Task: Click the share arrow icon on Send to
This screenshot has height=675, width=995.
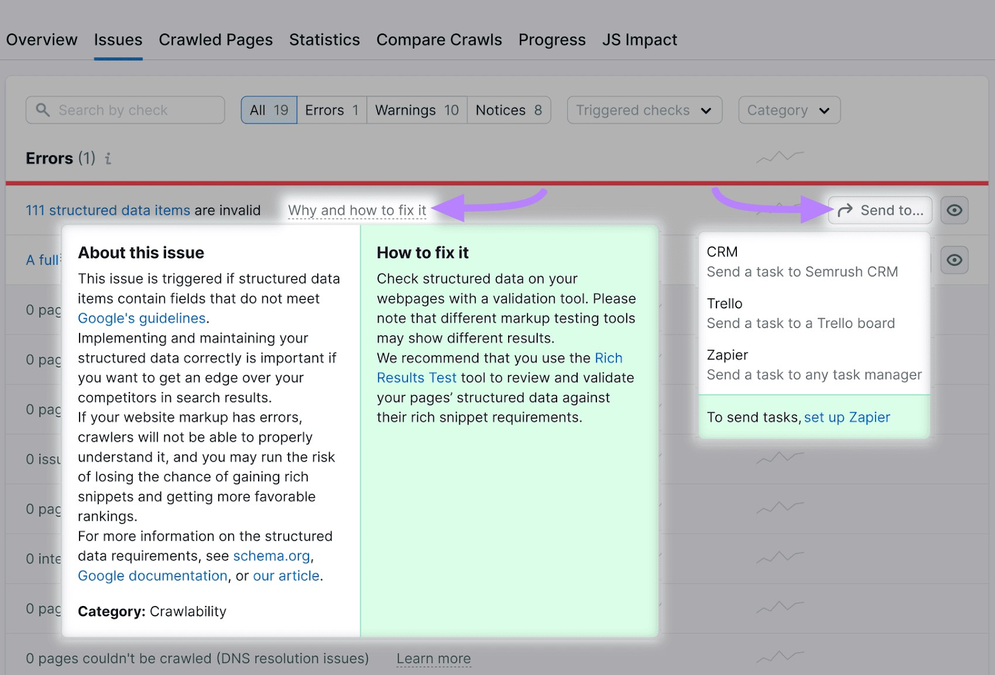Action: coord(846,210)
